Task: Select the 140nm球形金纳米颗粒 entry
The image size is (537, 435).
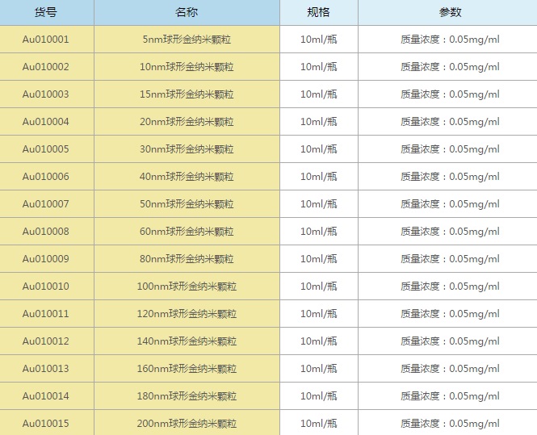Action: point(187,341)
